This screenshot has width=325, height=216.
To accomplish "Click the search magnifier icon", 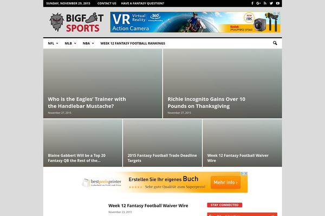I will 275,43.
